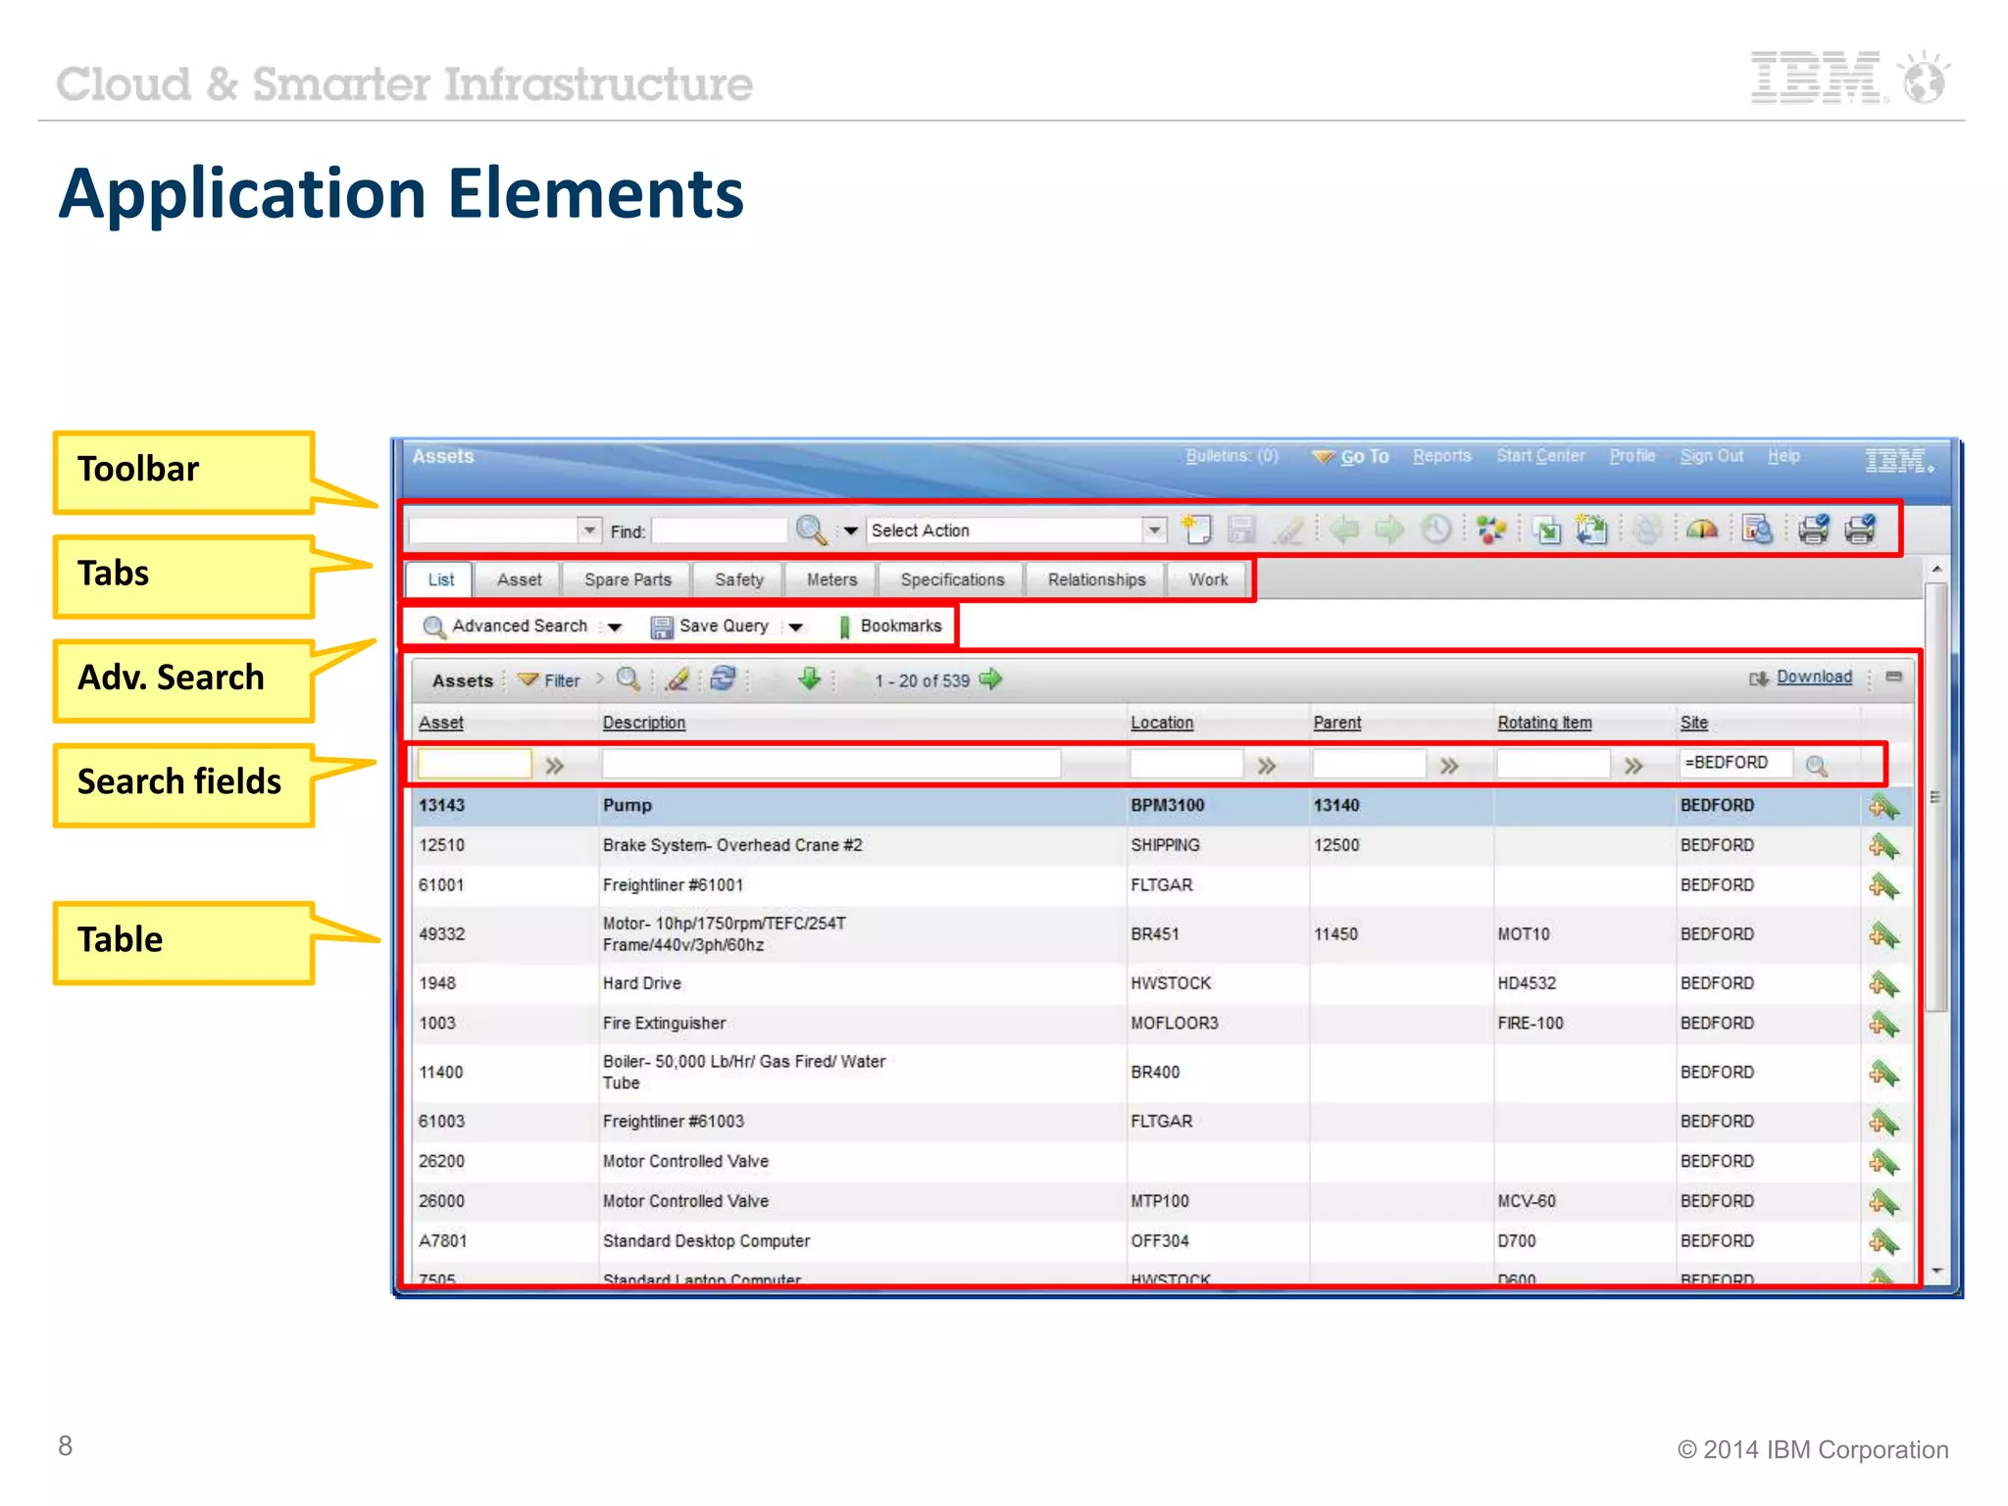Click the clear filter eraser icon
The height and width of the screenshot is (1506, 2008).
678,678
